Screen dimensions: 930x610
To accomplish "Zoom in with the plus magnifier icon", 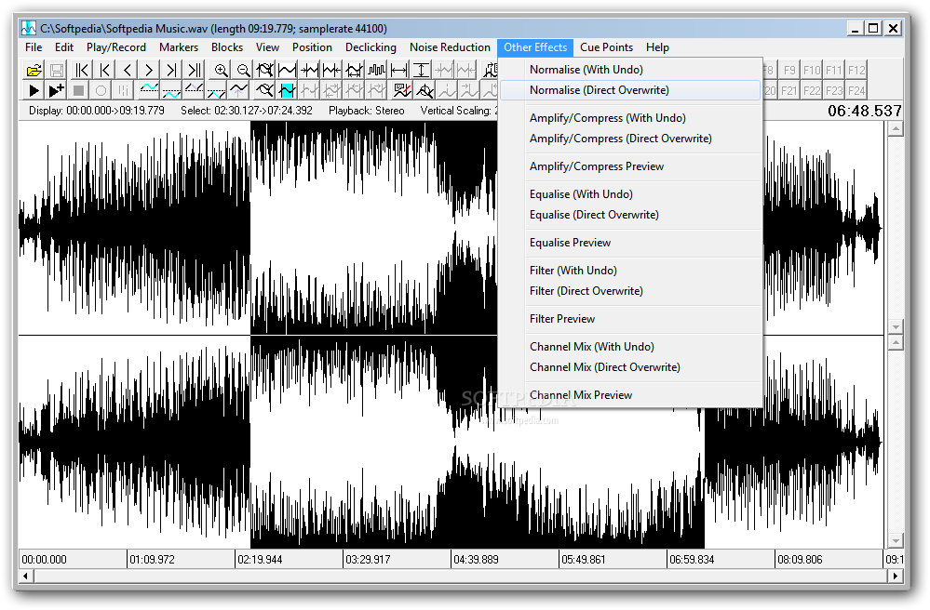I will (221, 71).
